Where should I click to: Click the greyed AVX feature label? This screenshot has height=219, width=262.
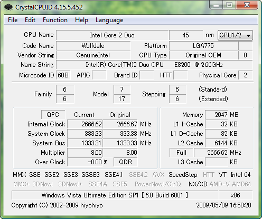click(x=158, y=175)
